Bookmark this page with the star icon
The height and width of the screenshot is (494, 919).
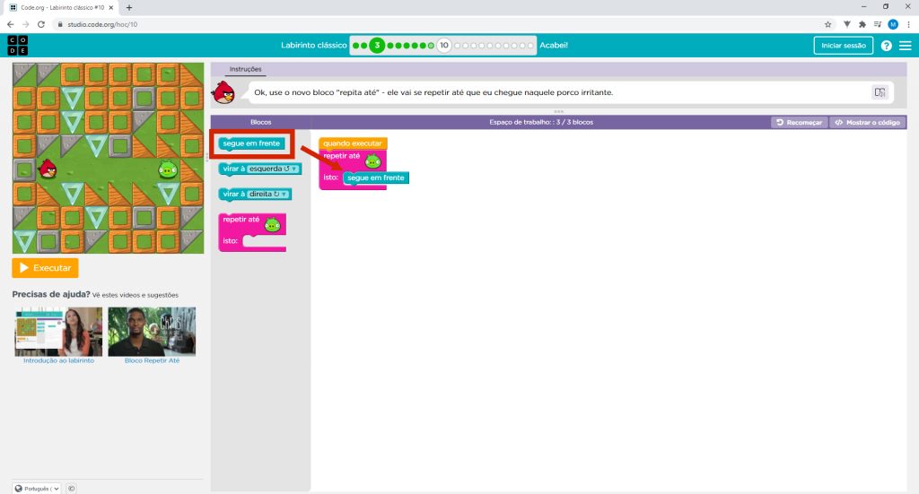[x=827, y=24]
